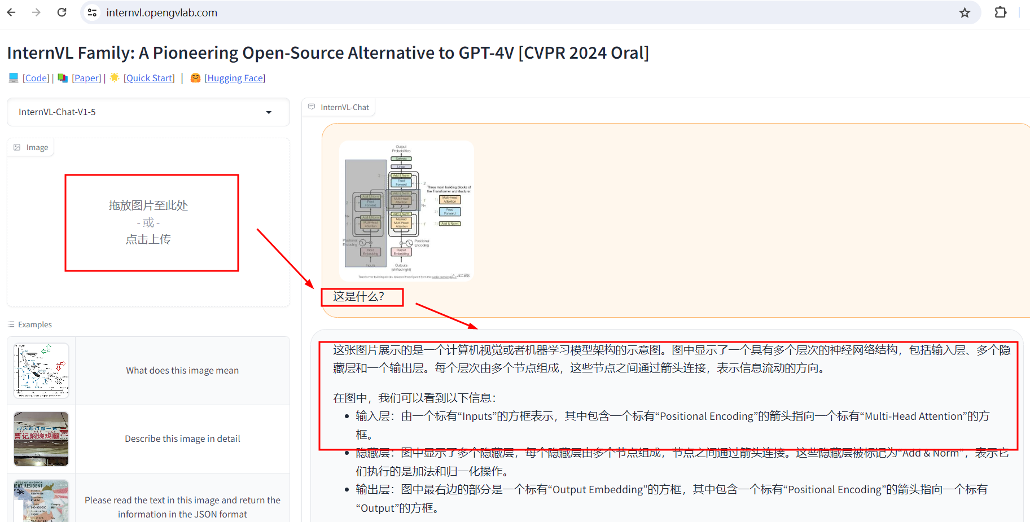The width and height of the screenshot is (1030, 522).
Task: Click the laptop icon beside the Code link
Action: pos(12,77)
